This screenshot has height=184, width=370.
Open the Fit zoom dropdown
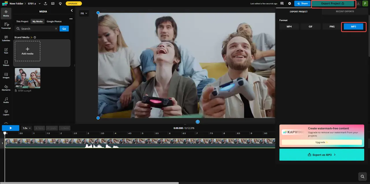click(x=84, y=13)
